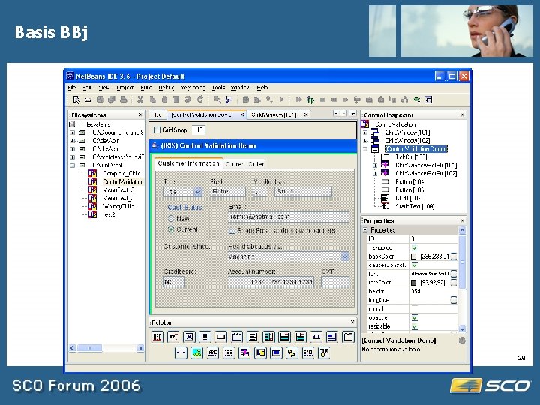Expand the C:\dev\bin filesystem node
Image resolution: width=540 pixels, height=405 pixels.
click(73, 141)
